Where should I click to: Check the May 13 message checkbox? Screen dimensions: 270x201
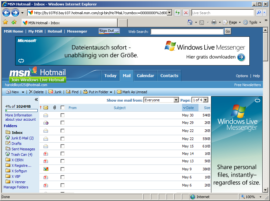[63, 161]
